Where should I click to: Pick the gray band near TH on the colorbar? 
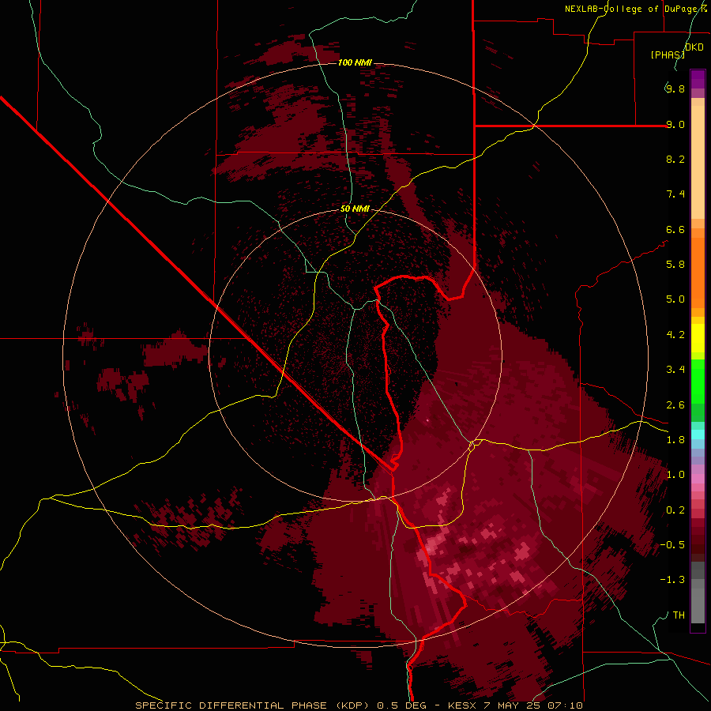698,605
